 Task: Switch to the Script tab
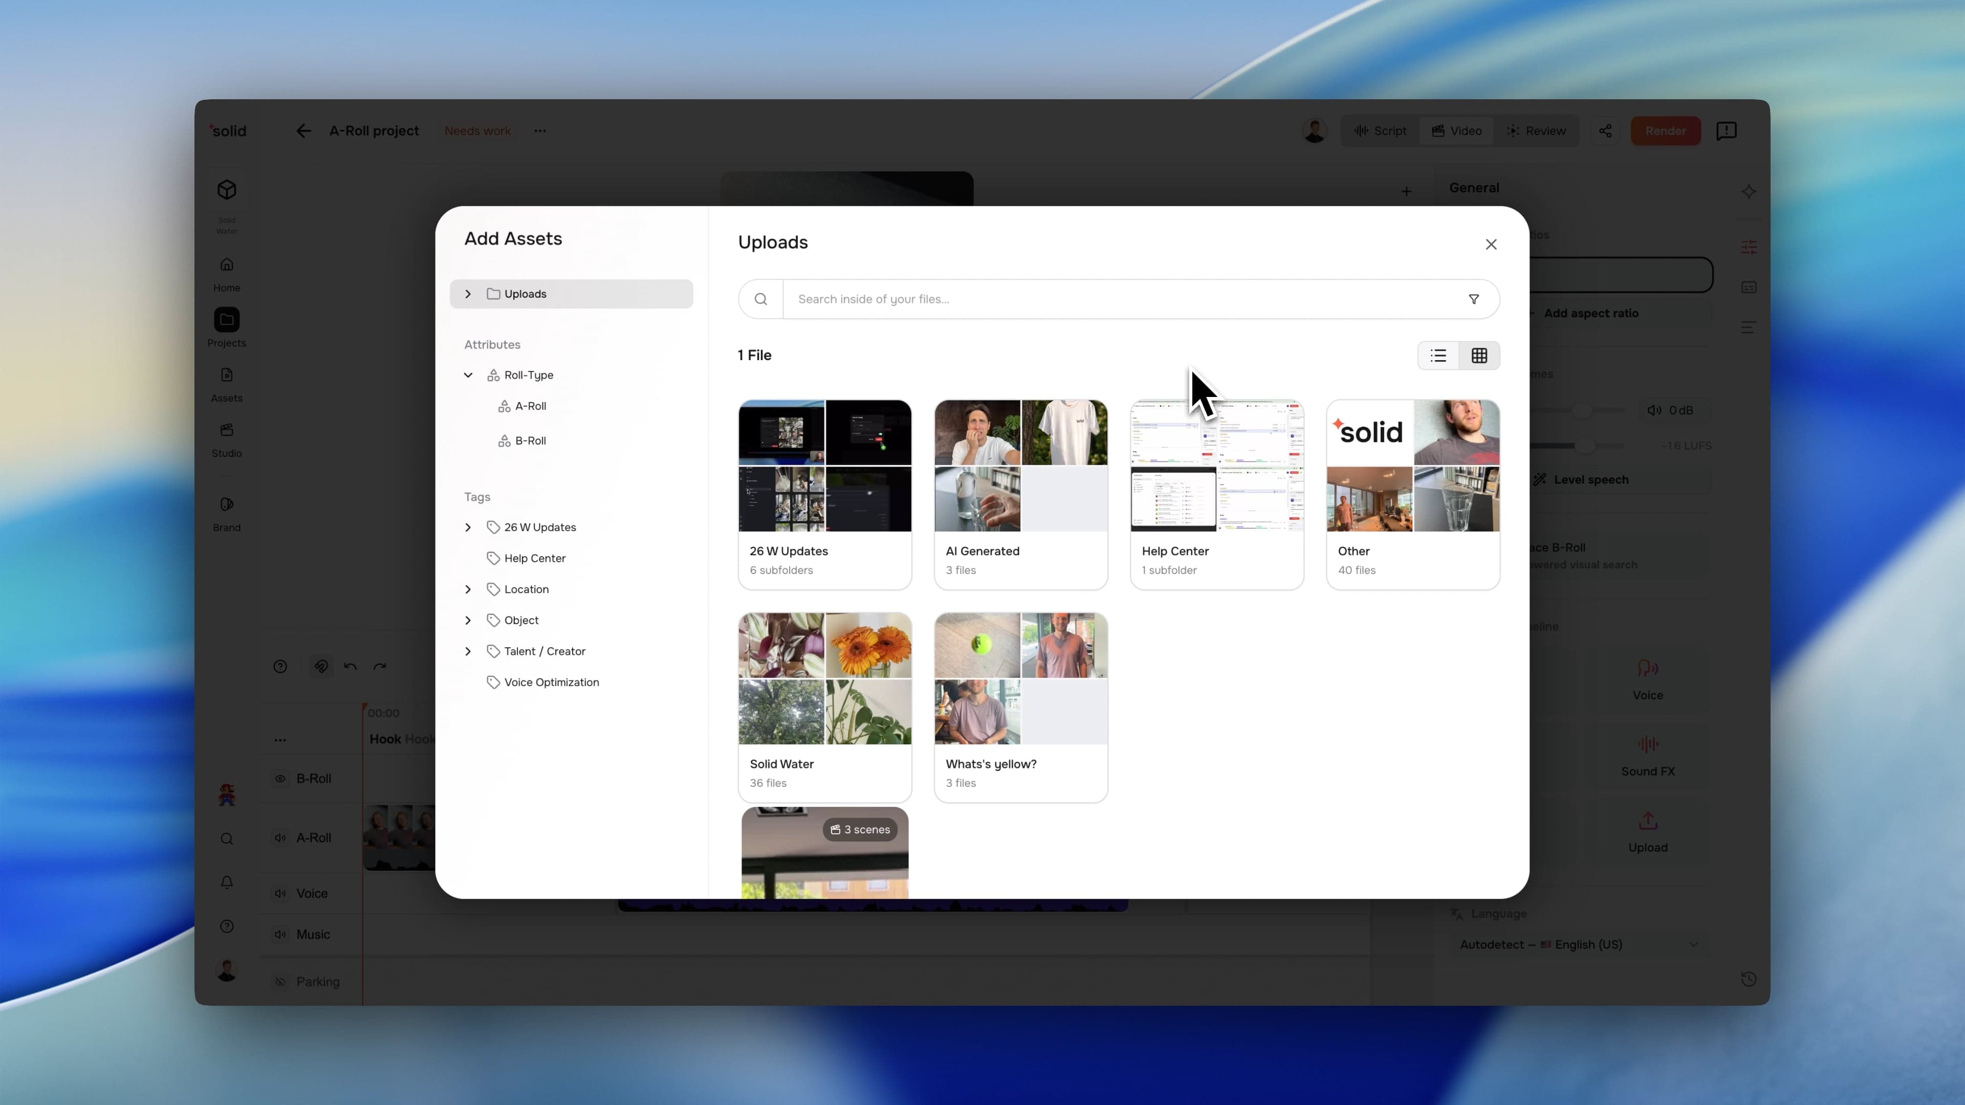(1381, 131)
